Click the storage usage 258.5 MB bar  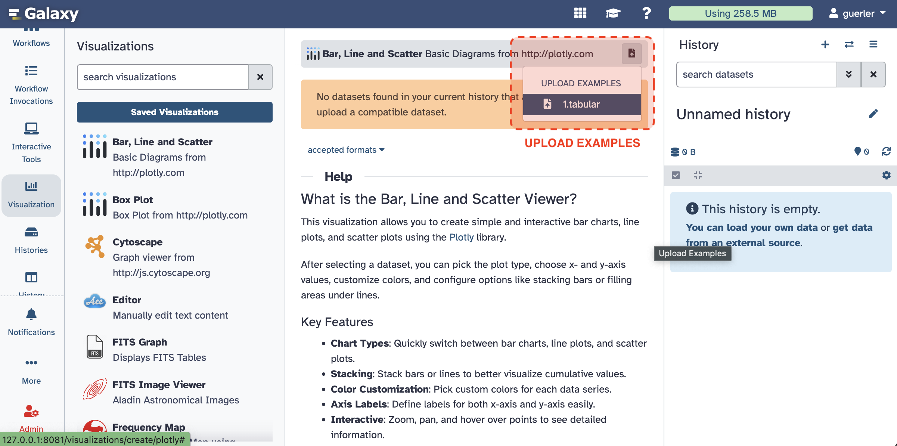740,13
